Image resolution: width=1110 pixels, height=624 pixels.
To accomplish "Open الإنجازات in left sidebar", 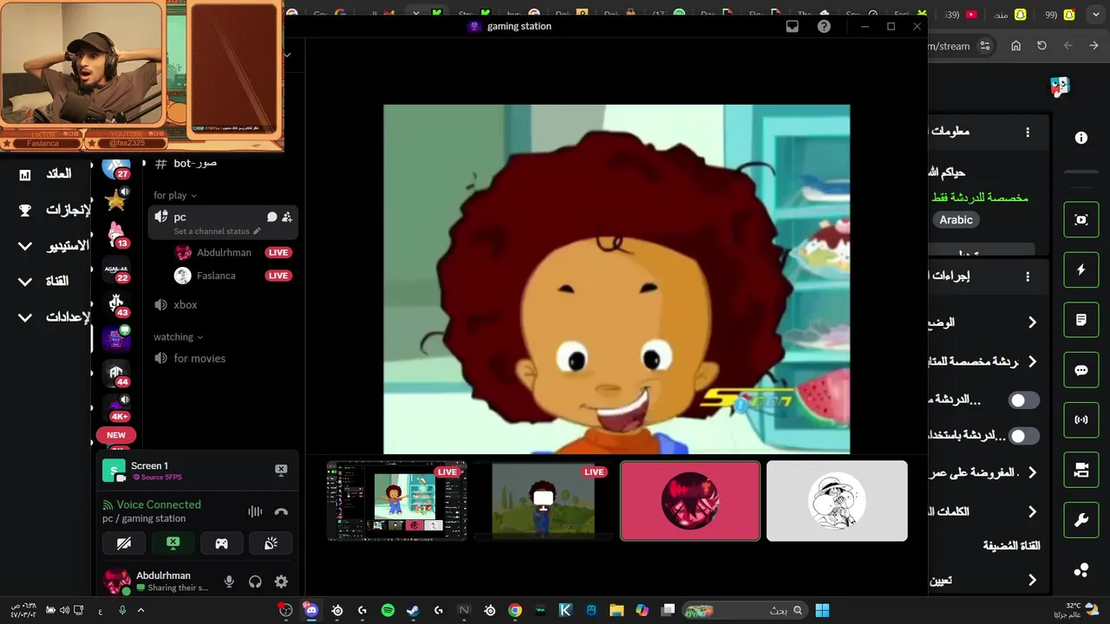I will coord(68,211).
